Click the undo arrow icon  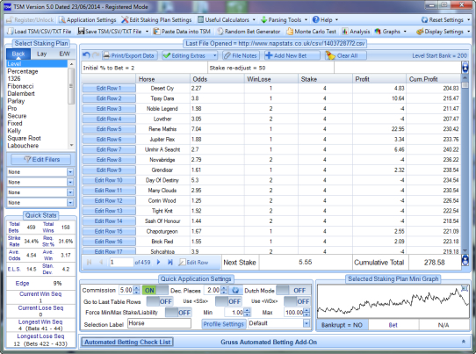pyautogui.click(x=86, y=55)
